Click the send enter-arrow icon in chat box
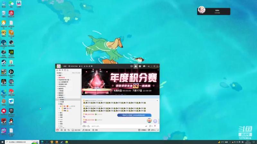Viewport: 257px width, 144px height. pyautogui.click(x=146, y=126)
